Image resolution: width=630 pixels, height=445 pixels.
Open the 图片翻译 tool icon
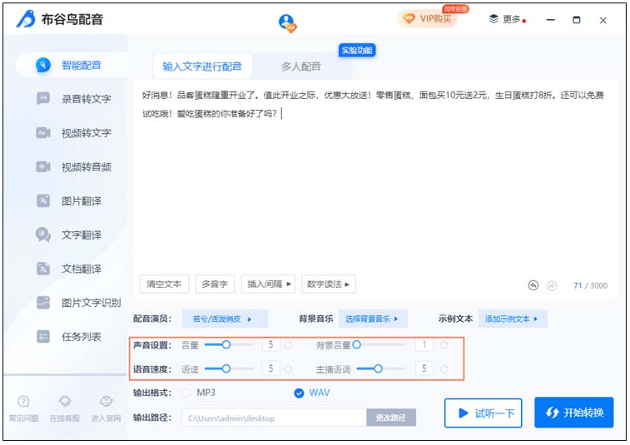(43, 201)
